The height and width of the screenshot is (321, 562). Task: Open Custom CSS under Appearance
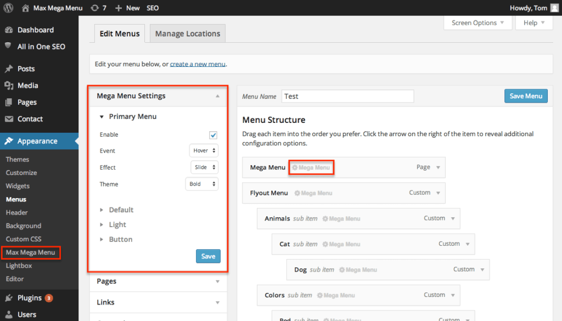point(23,239)
